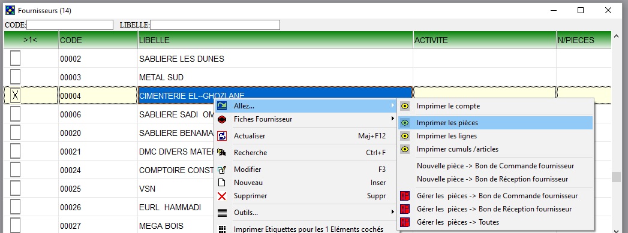Click the Modifier edit icon
This screenshot has height=233, width=628.
pyautogui.click(x=222, y=170)
